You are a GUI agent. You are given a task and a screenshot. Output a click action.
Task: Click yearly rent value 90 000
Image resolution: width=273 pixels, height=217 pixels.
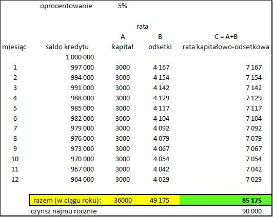point(252,211)
